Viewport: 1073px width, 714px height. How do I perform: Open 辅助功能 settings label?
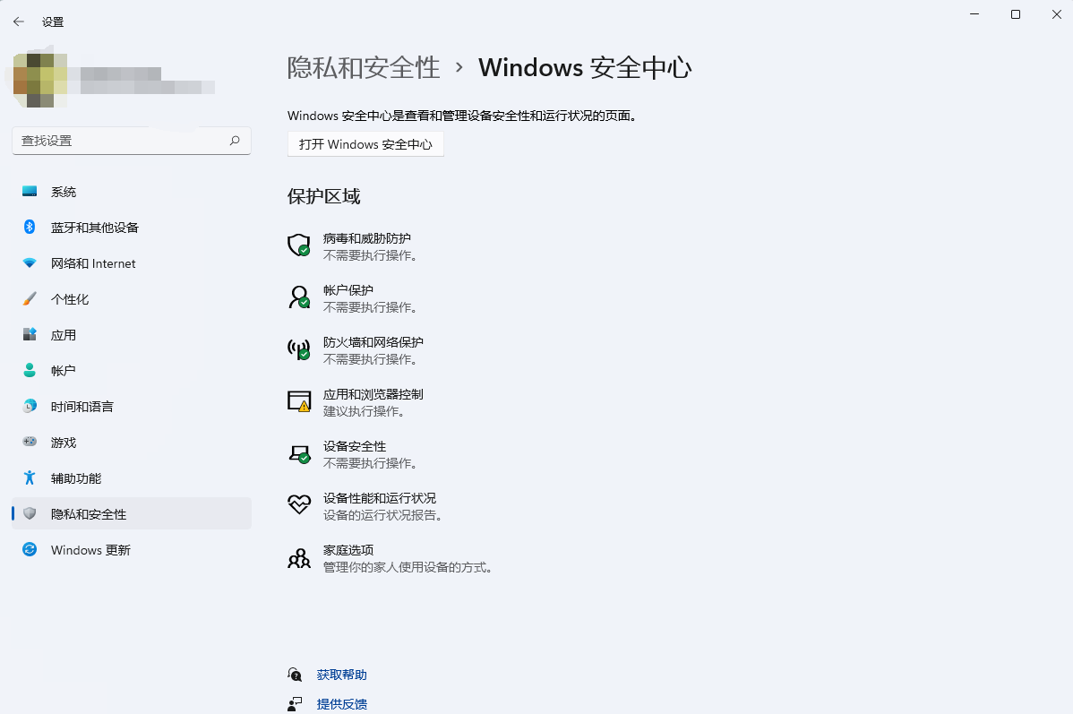coord(76,478)
